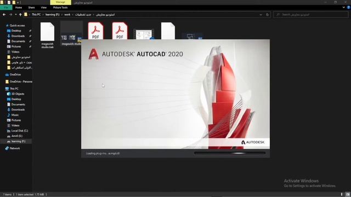Collapse or expand the ribbon chevron
The image size is (351, 197).
pyautogui.click(x=344, y=7)
